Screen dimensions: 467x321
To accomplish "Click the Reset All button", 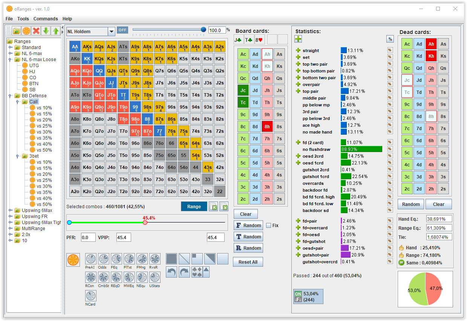I will point(248,262).
